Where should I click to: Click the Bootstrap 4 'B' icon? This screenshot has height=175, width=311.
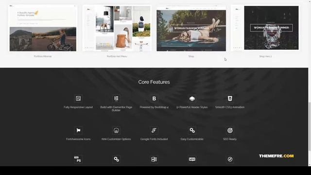tap(154, 98)
